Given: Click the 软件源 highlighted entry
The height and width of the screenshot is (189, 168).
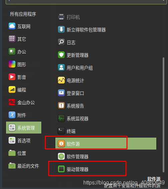Looking at the screenshot, I should click(x=106, y=144).
